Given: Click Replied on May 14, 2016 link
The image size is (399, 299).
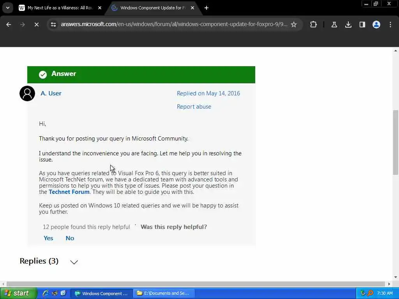Looking at the screenshot, I should click(208, 93).
